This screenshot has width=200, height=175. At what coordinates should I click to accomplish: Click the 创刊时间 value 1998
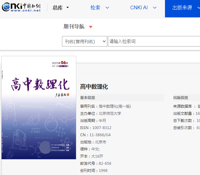click(x=103, y=171)
